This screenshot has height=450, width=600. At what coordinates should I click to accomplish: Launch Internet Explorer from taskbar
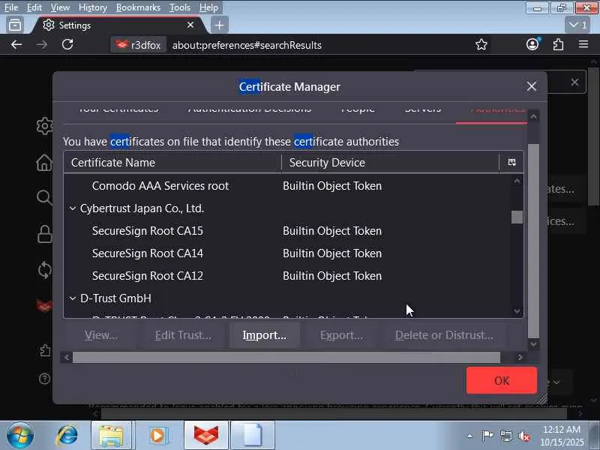pos(67,436)
